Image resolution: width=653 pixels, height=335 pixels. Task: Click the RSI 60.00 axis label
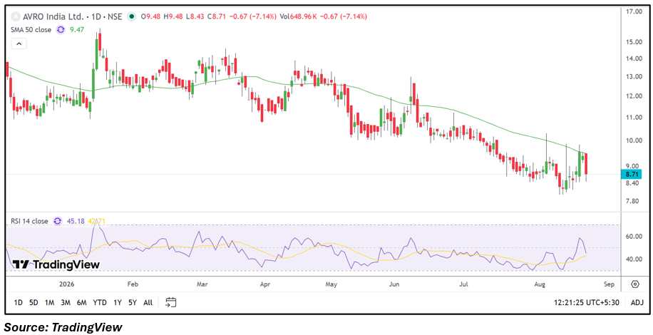(635, 237)
